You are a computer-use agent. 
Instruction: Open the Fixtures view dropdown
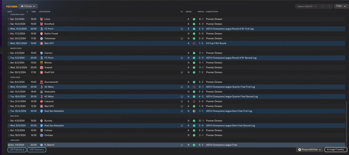tap(28, 6)
